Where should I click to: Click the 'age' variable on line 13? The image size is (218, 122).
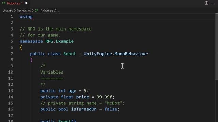click(72, 91)
